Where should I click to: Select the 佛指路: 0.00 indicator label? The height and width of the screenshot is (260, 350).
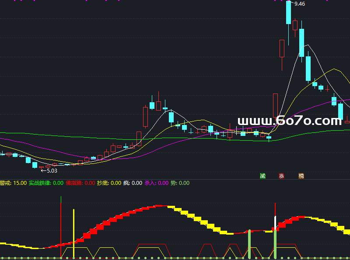pyautogui.click(x=80, y=183)
